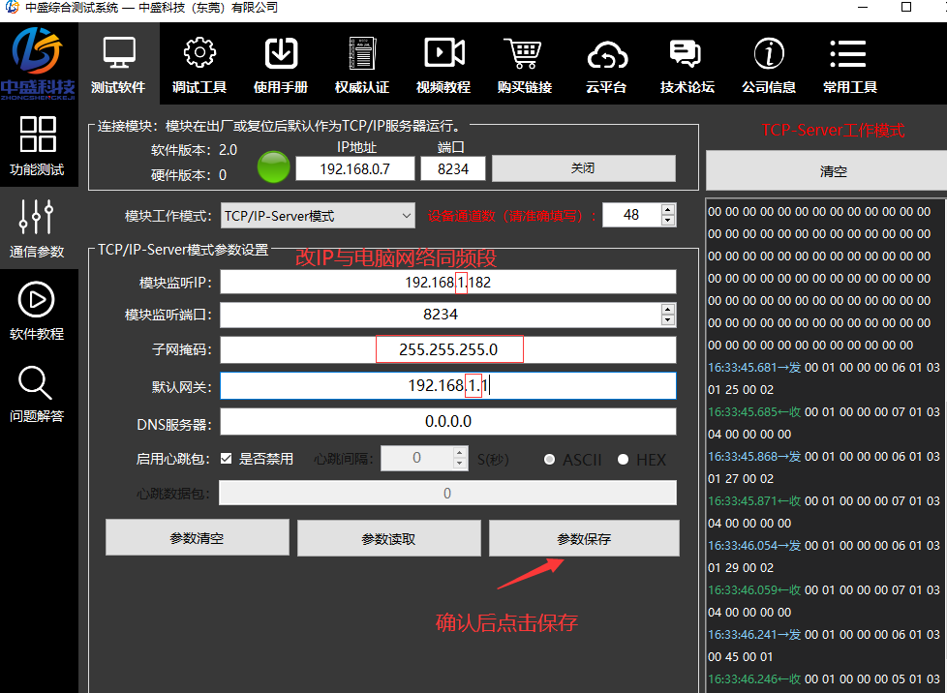Decrease the 模块监听端口 value with down arrow

pyautogui.click(x=667, y=319)
